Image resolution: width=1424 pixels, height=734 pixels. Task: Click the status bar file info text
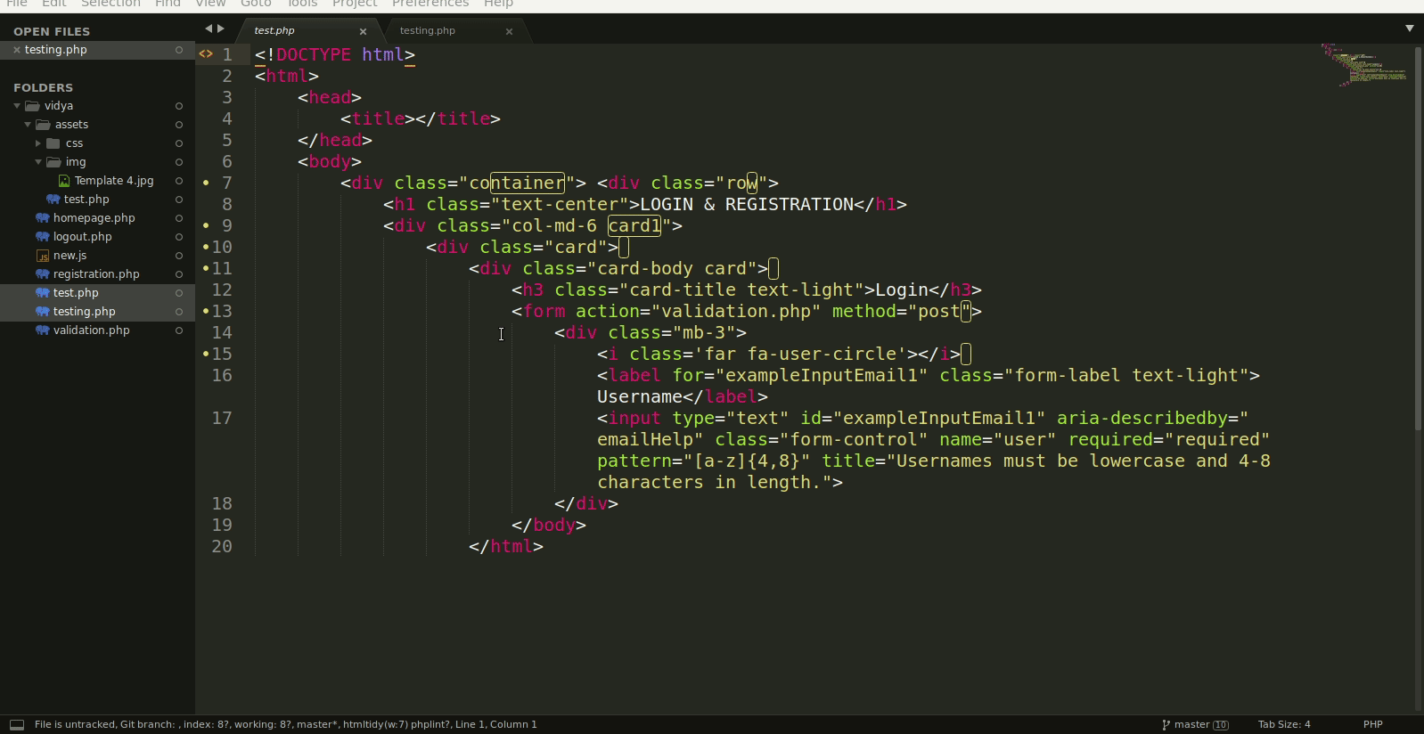point(286,725)
